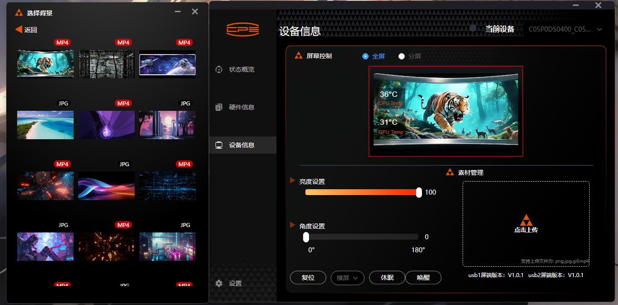
Task: Select the tropical beach JPG thumbnail
Action: pyautogui.click(x=45, y=125)
